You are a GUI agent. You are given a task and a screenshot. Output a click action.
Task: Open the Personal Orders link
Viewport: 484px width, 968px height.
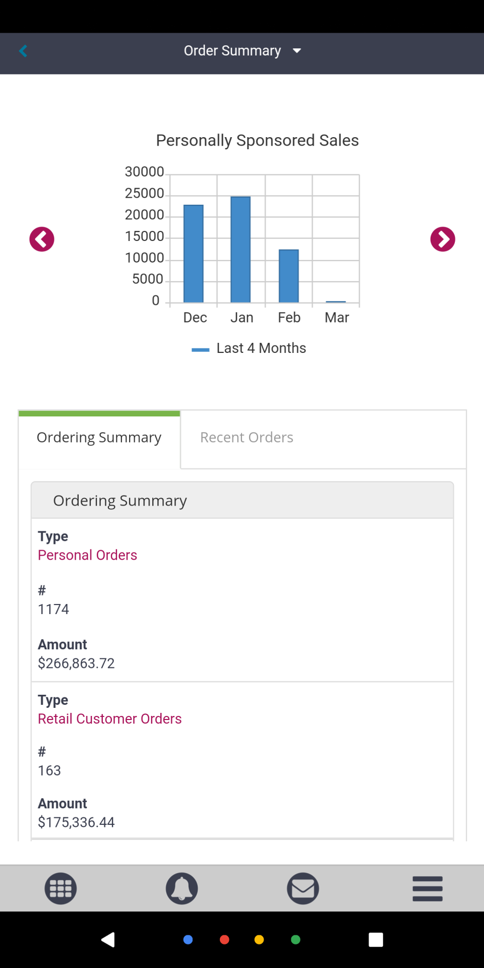coord(87,555)
